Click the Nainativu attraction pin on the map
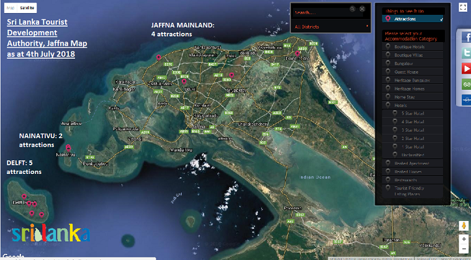 pyautogui.click(x=68, y=147)
